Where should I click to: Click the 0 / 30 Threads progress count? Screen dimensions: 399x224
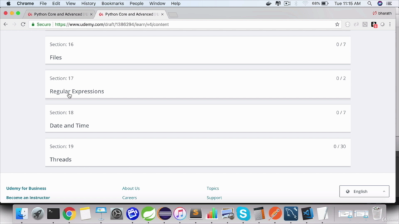click(x=340, y=146)
